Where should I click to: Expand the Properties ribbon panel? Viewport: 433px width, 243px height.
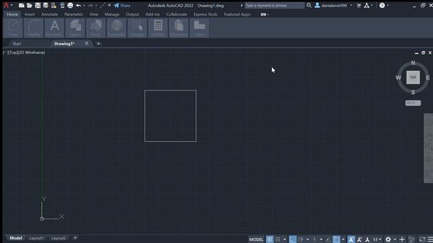(116, 28)
